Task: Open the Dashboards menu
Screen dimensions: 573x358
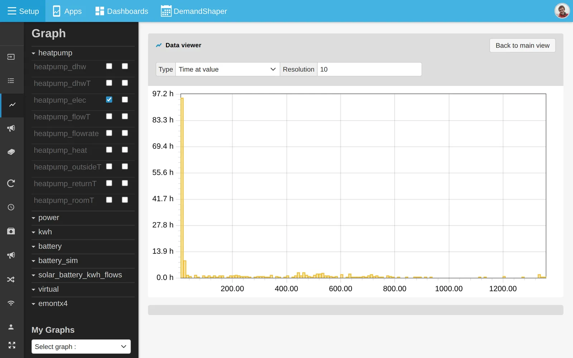Action: point(122,11)
